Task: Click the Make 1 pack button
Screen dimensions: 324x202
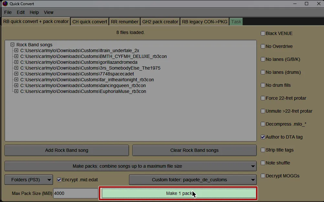Action: point(179,193)
